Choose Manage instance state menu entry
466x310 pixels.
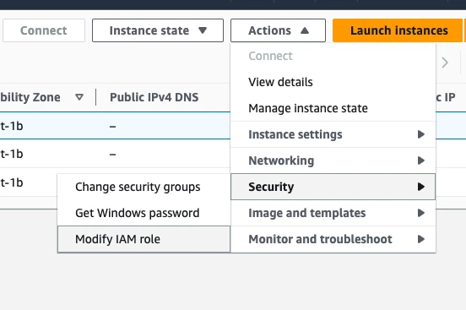pyautogui.click(x=333, y=108)
